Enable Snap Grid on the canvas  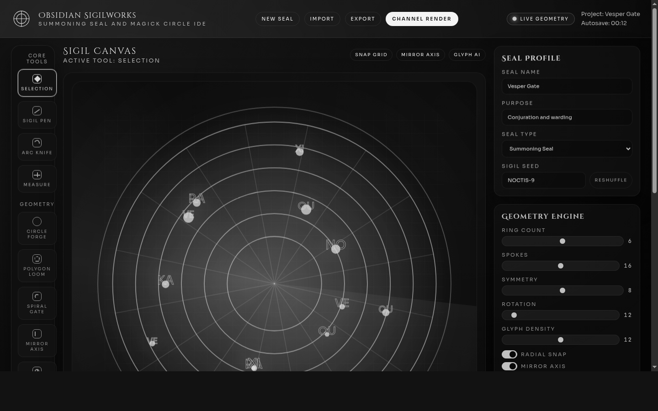coord(371,55)
